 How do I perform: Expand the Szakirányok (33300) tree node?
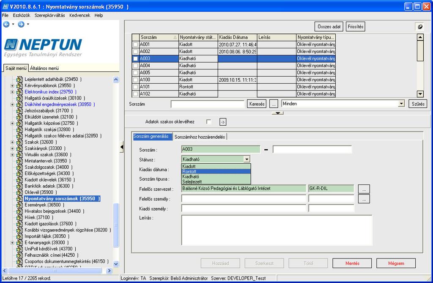[x=12, y=148]
